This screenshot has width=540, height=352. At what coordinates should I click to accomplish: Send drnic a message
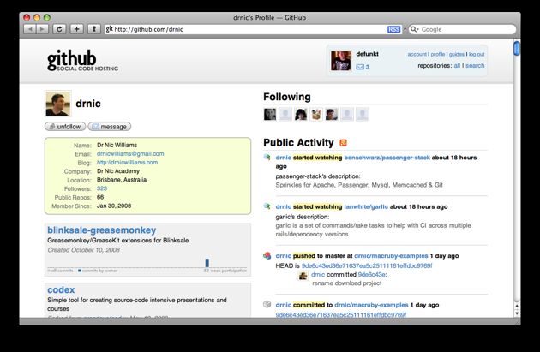point(109,127)
